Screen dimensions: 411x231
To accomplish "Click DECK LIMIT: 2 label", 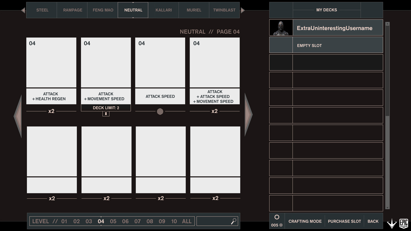I will click(x=106, y=108).
